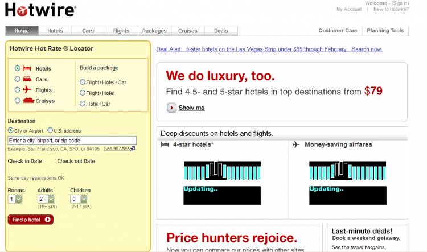Choose the Hotel+Car package option
This screenshot has width=427, height=252.
point(82,104)
